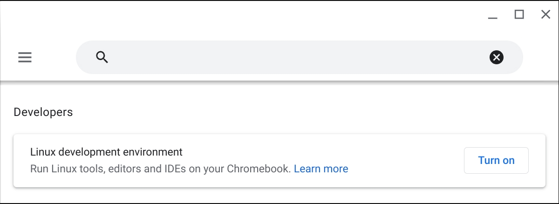Viewport: 559px width, 204px height.
Task: Select the Linux development environment card
Action: click(279, 161)
